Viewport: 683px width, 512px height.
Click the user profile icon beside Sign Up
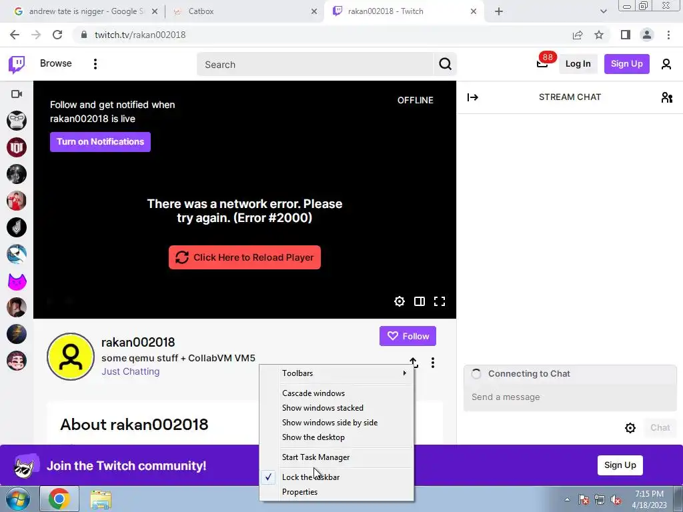point(666,64)
